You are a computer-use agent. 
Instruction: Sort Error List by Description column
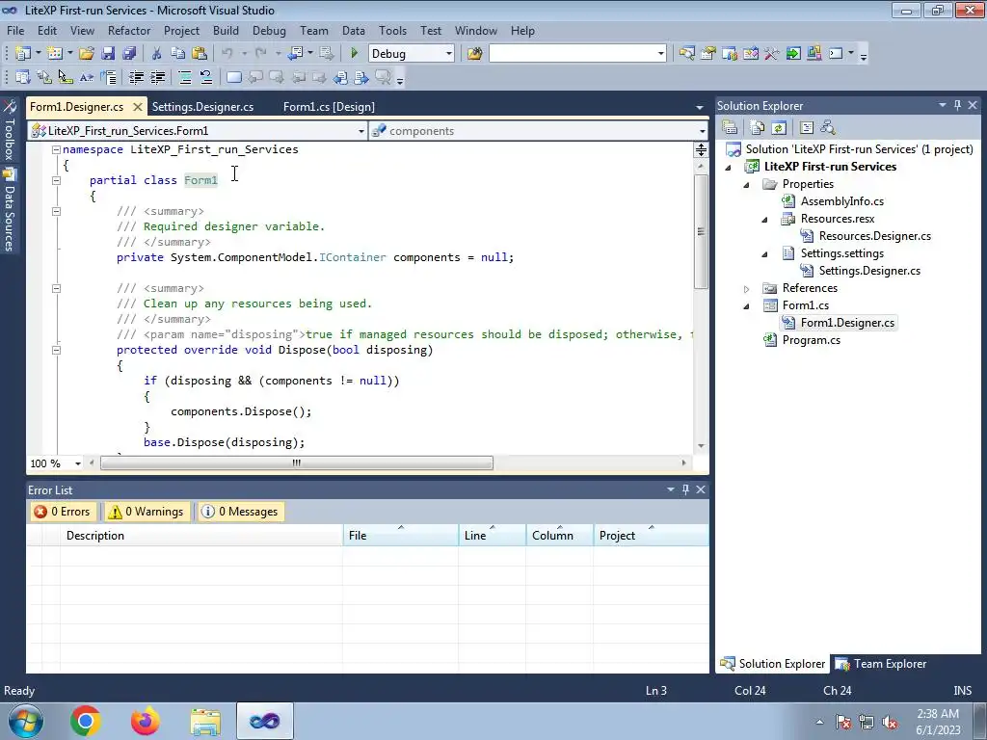pyautogui.click(x=201, y=536)
